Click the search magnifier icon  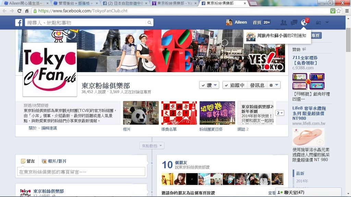point(149,23)
